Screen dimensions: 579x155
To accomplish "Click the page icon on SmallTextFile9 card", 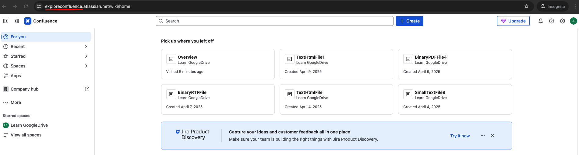I will 408,94.
